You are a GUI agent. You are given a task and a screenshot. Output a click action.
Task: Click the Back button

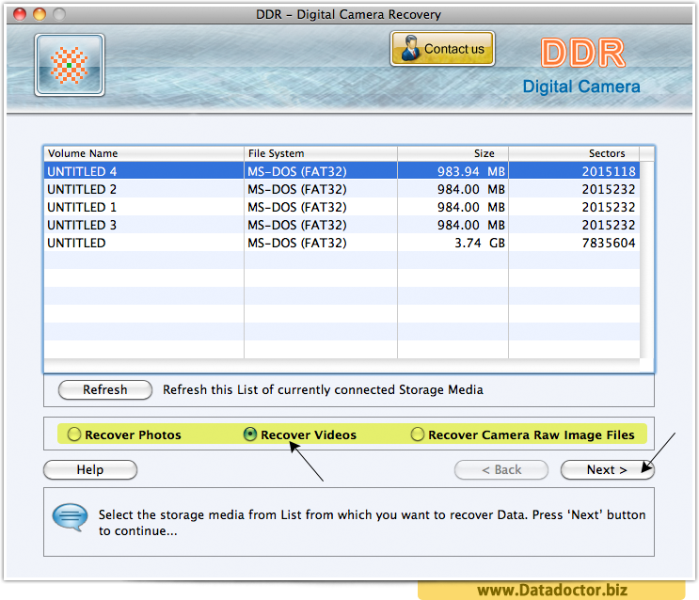(x=501, y=470)
